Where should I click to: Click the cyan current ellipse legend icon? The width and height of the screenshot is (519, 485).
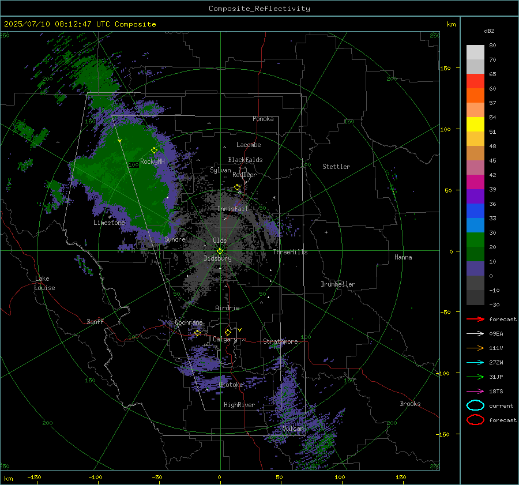[x=475, y=405]
